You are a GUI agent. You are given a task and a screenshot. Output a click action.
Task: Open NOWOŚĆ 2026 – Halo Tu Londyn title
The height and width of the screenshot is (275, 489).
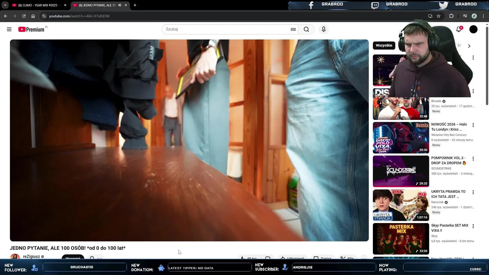[449, 127]
